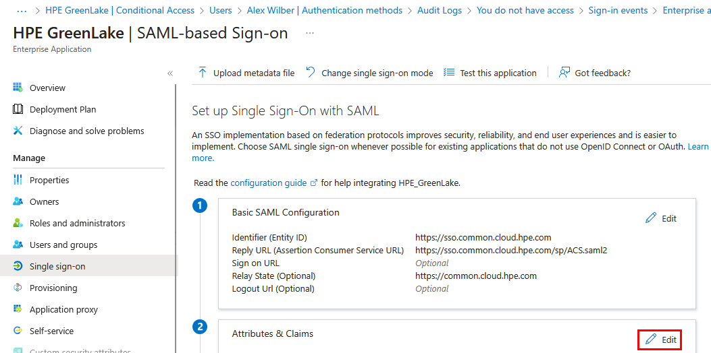Expand breadcrumb ellipsis at top left

pyautogui.click(x=22, y=10)
